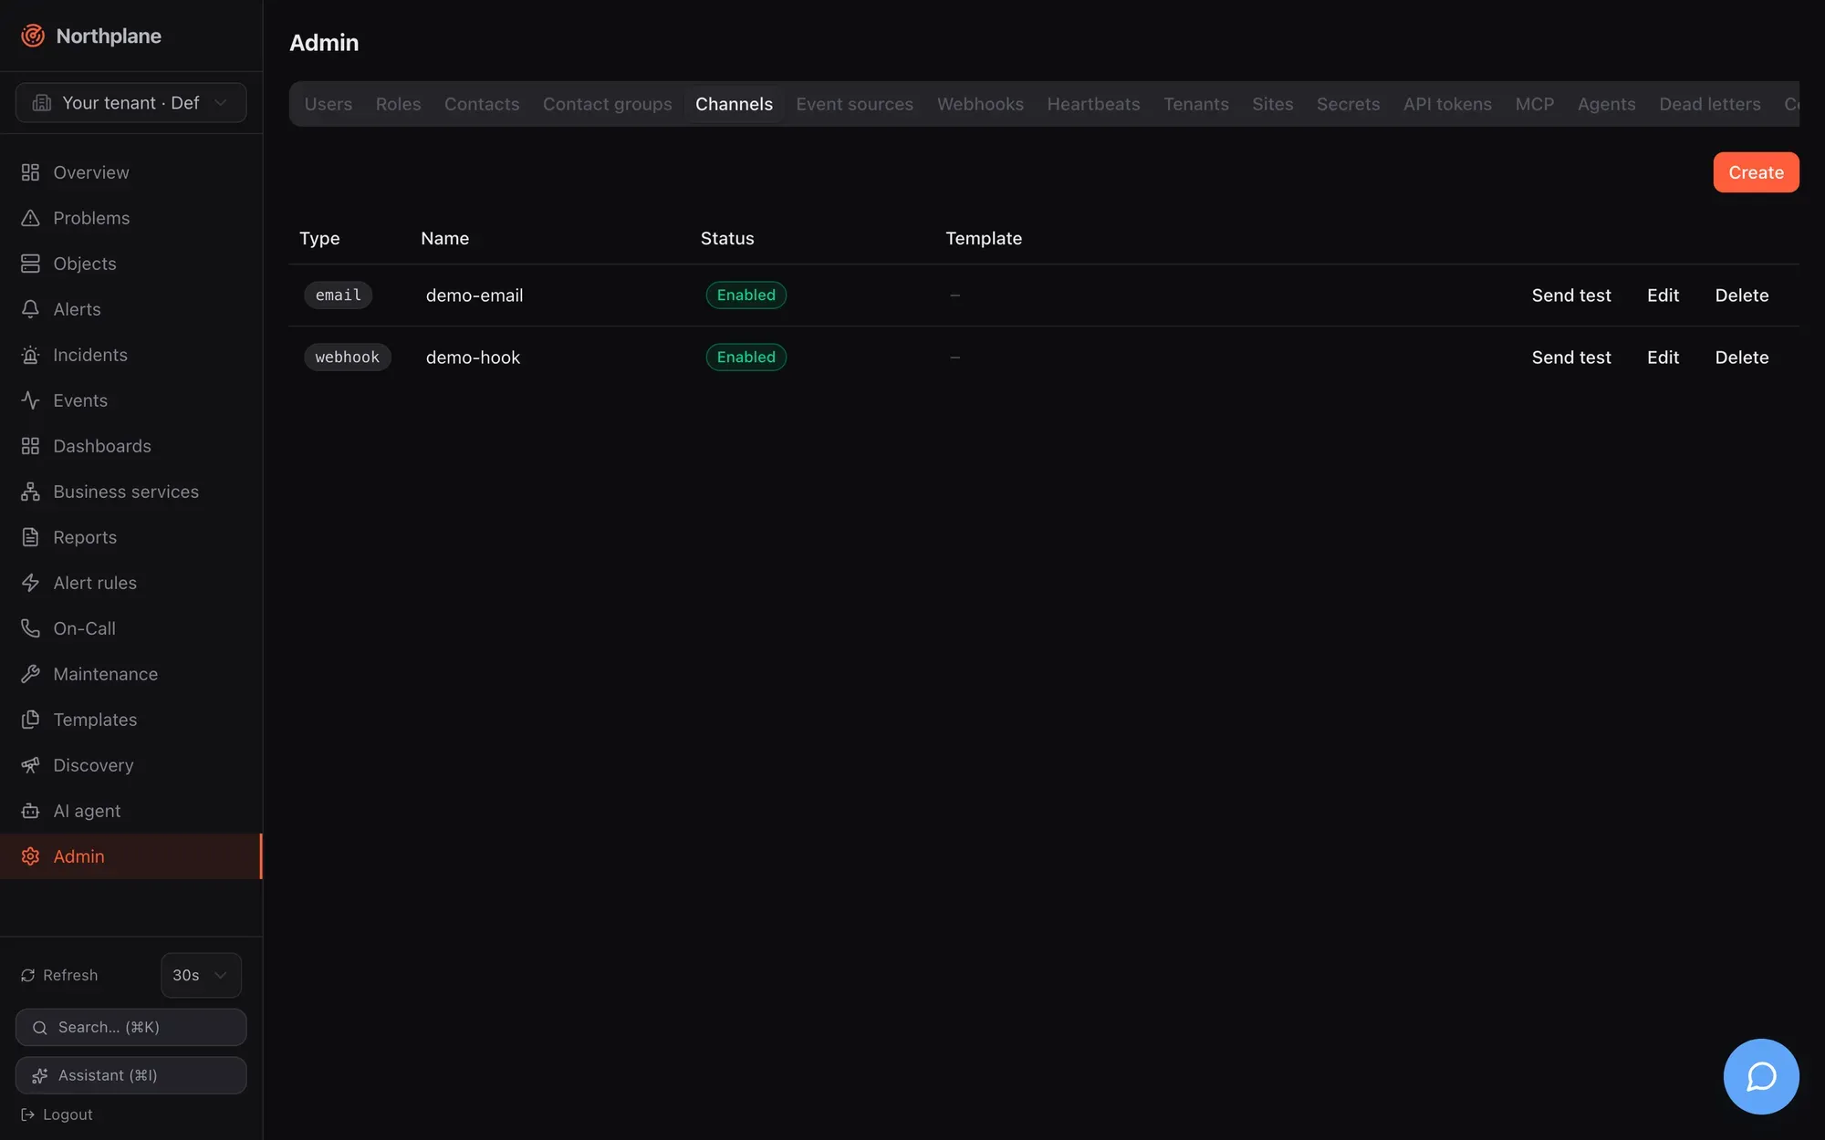The image size is (1825, 1140).
Task: Expand the Your tenant selector chevron
Action: pos(220,103)
